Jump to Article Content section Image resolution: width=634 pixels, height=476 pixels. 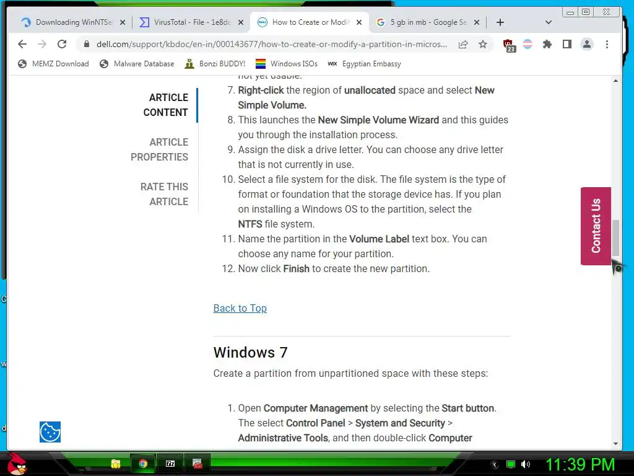click(x=166, y=105)
